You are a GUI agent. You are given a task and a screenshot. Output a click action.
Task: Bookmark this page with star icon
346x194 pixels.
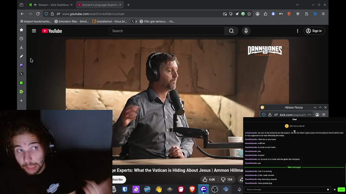(249, 14)
